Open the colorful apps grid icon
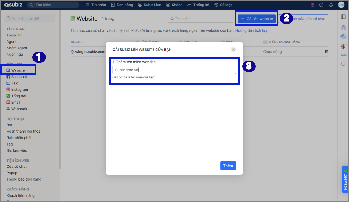 tap(312, 5)
